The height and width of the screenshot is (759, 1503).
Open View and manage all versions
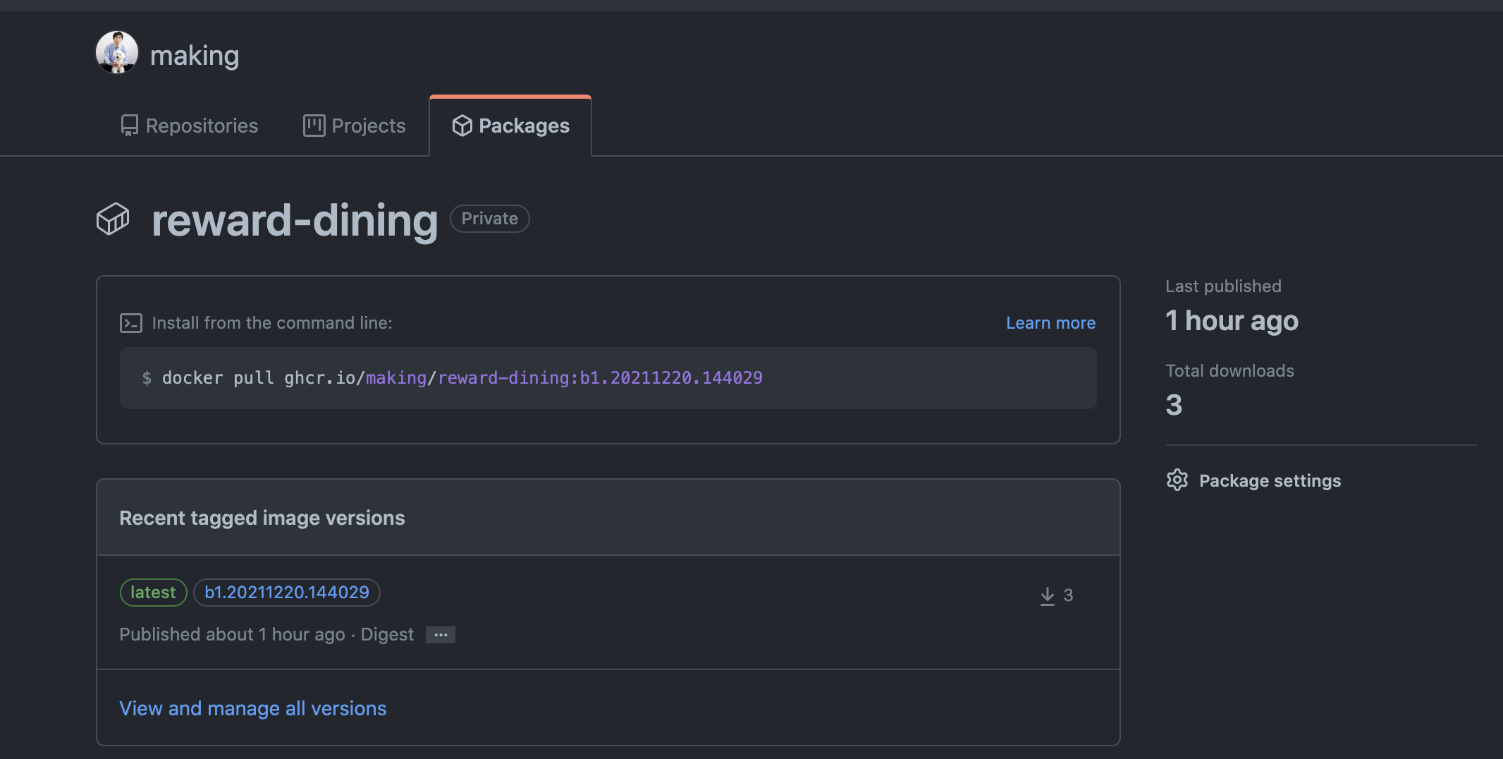coord(253,708)
